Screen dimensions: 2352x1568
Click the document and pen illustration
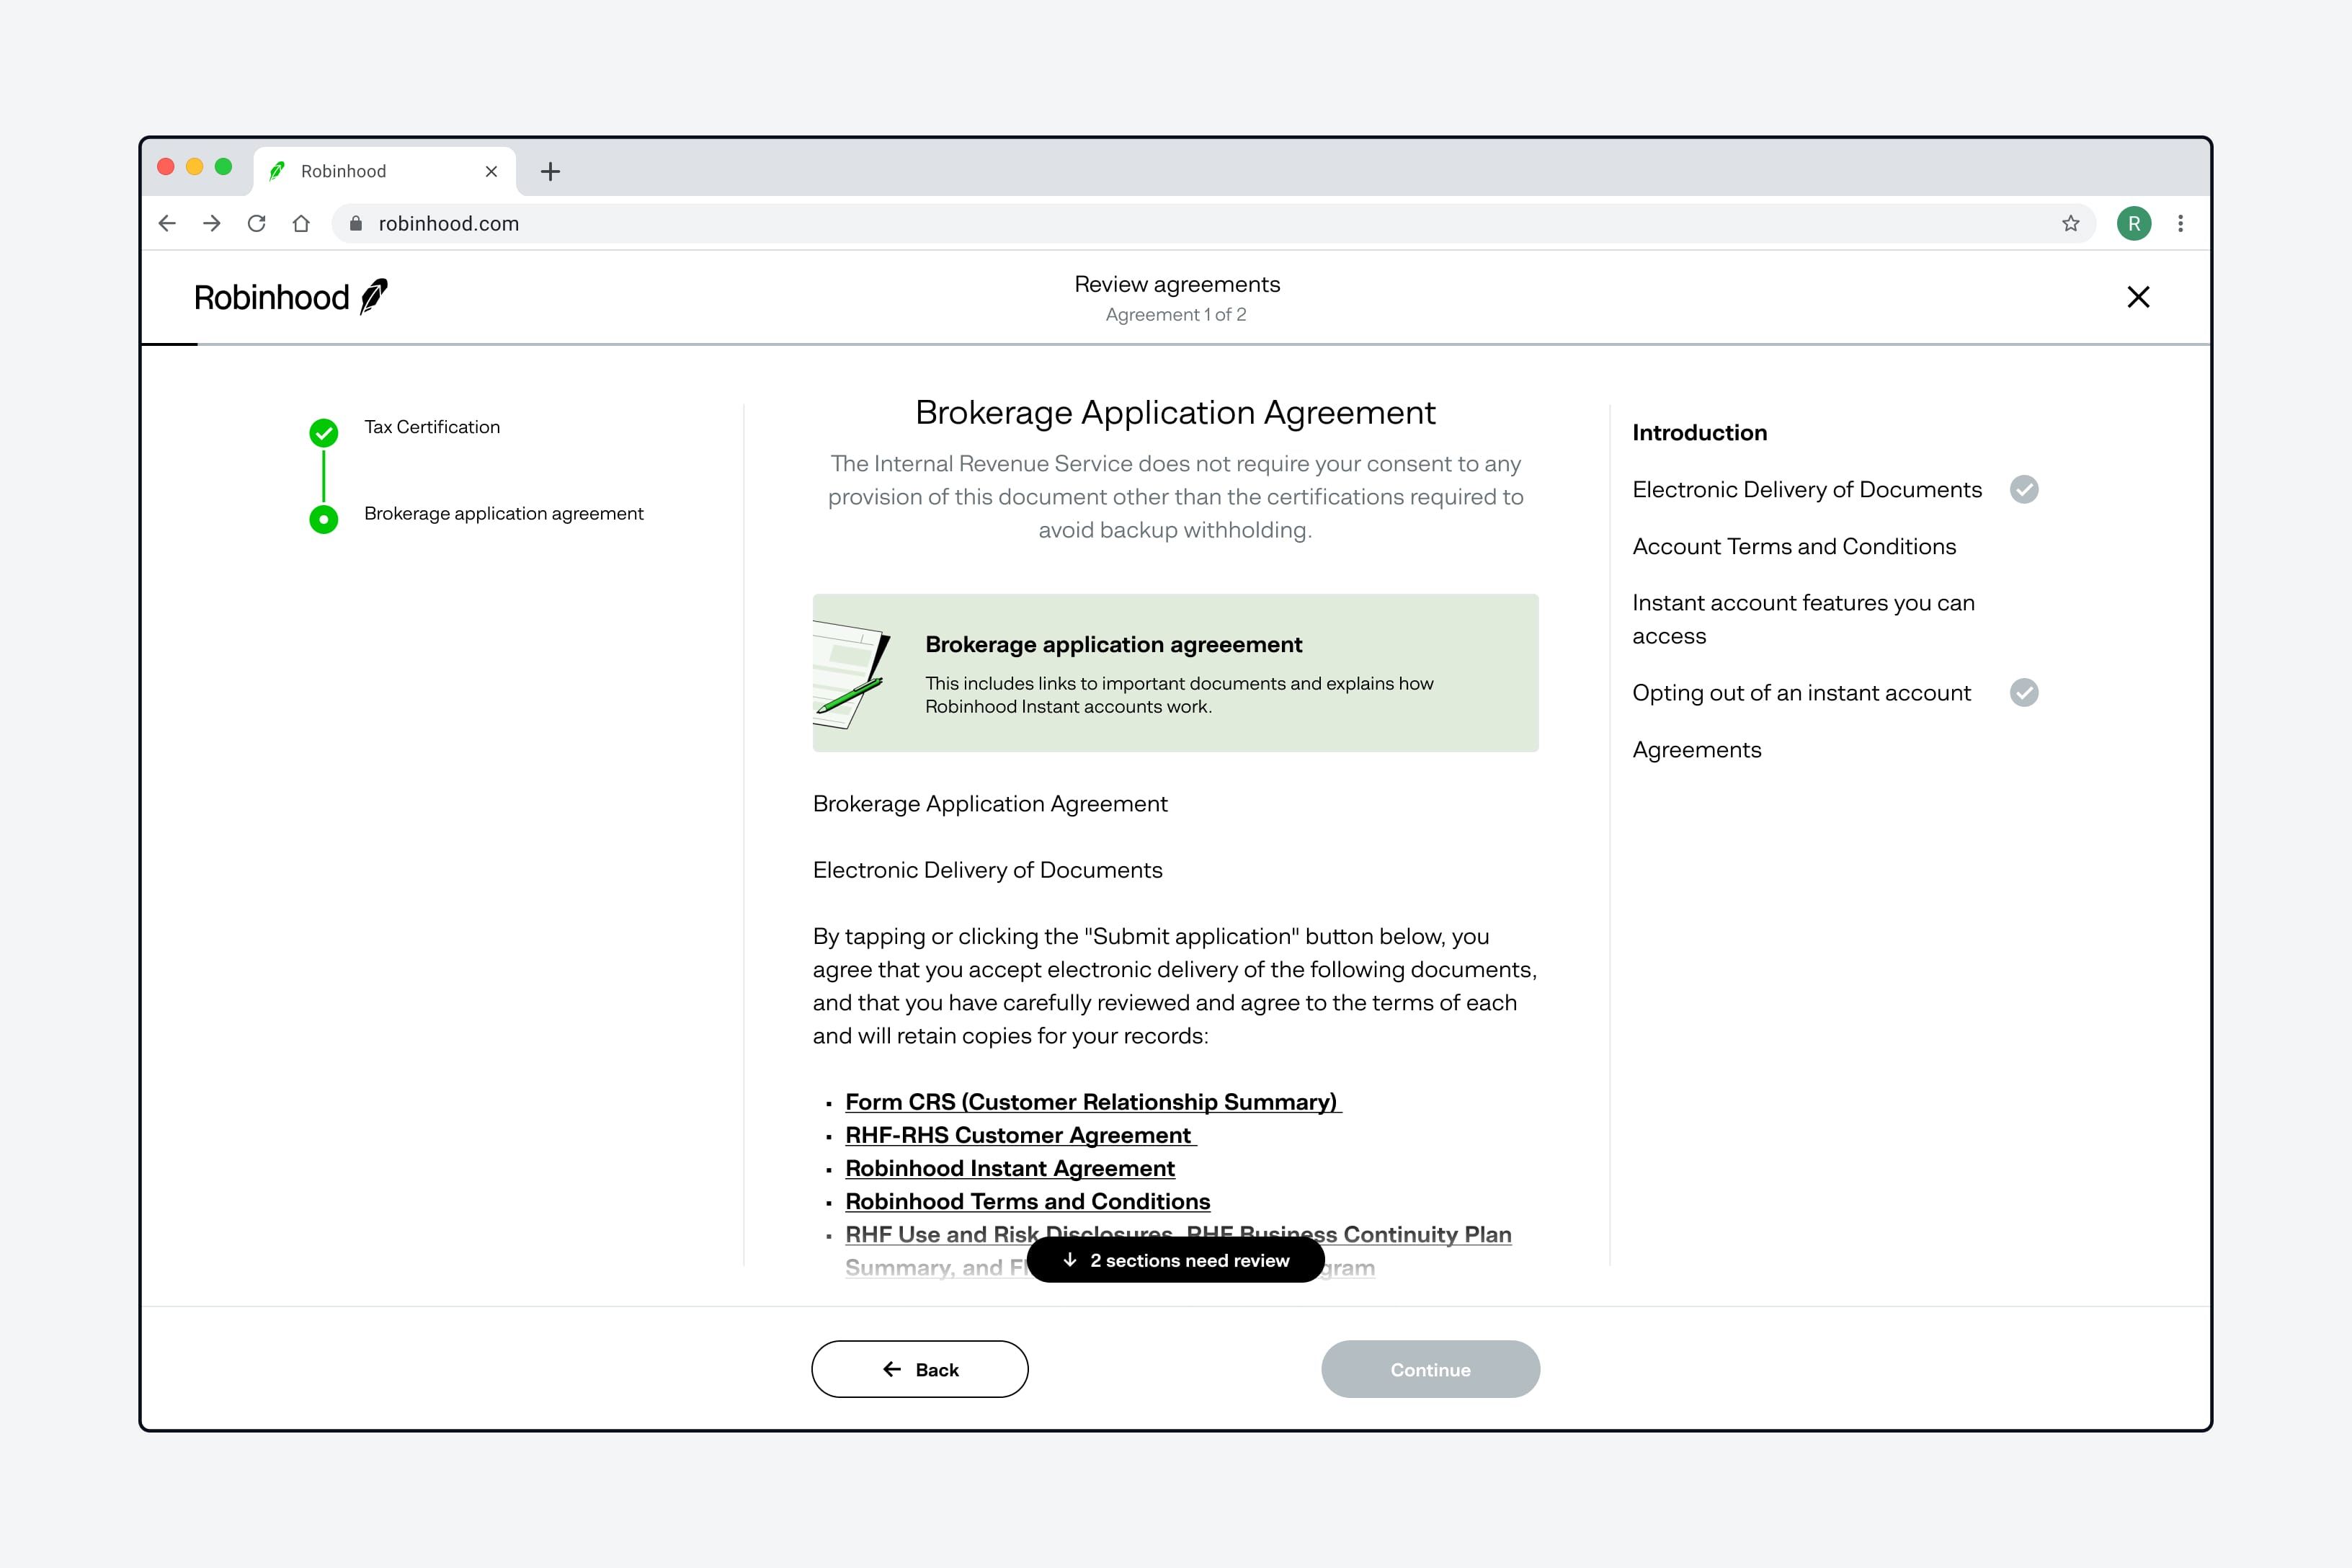852,675
